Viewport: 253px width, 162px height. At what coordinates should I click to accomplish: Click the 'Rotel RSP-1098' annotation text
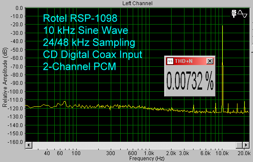pos(80,18)
